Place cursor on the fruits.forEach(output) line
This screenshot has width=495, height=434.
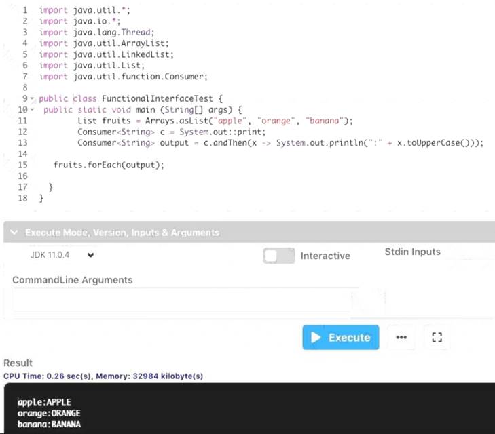[x=109, y=165]
